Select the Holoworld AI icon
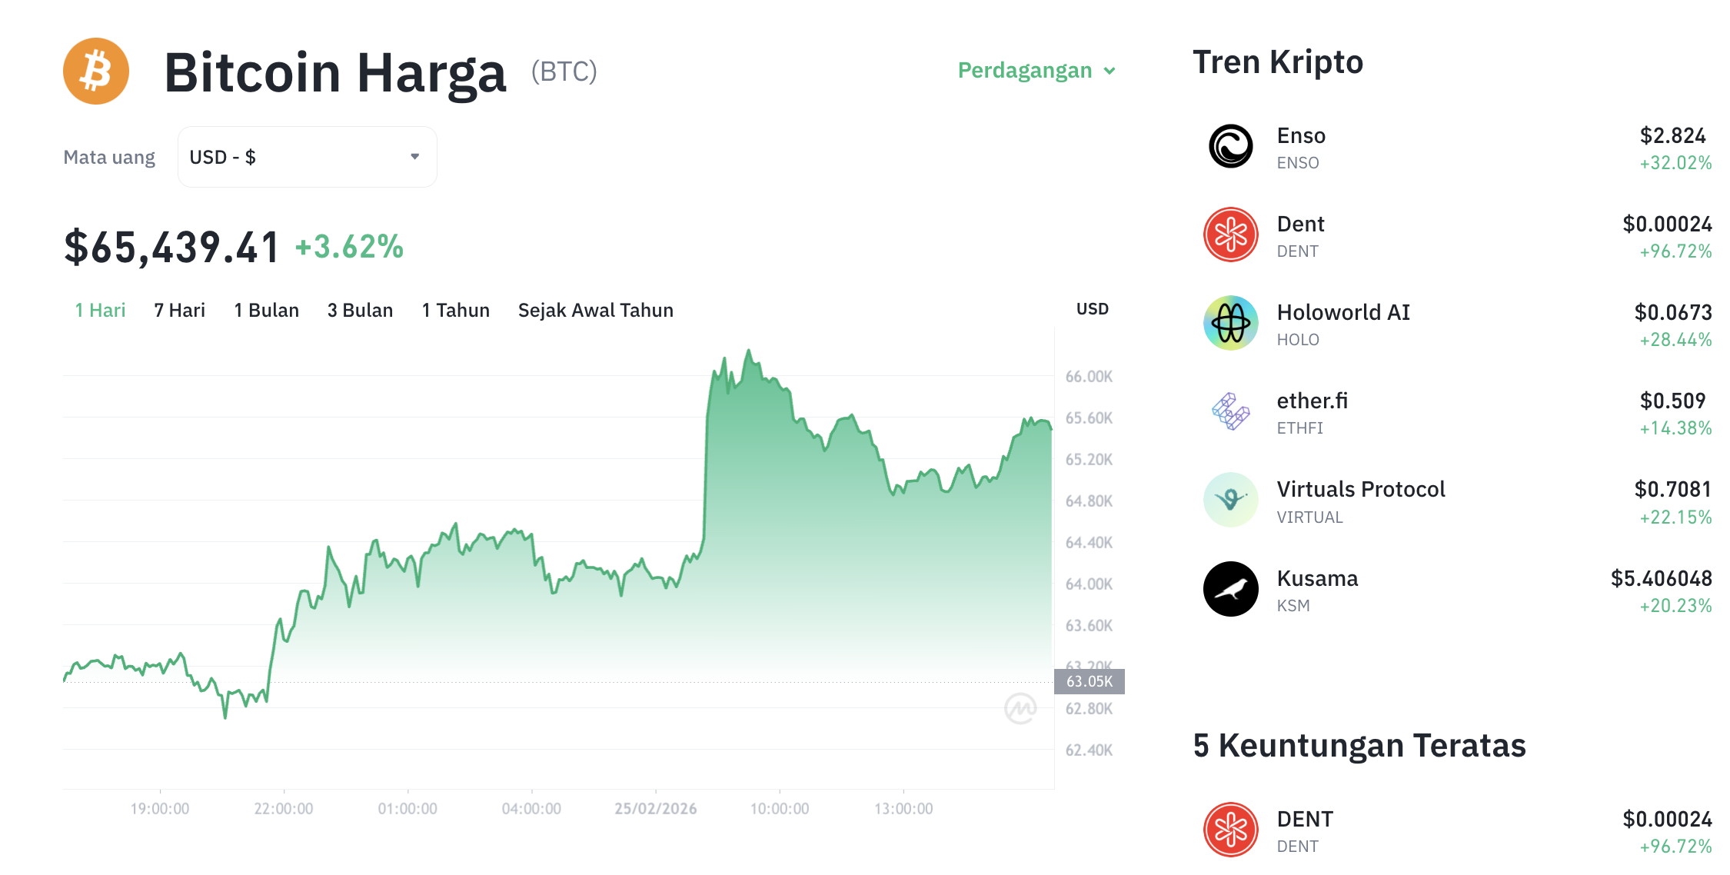The image size is (1730, 875). pos(1230,324)
